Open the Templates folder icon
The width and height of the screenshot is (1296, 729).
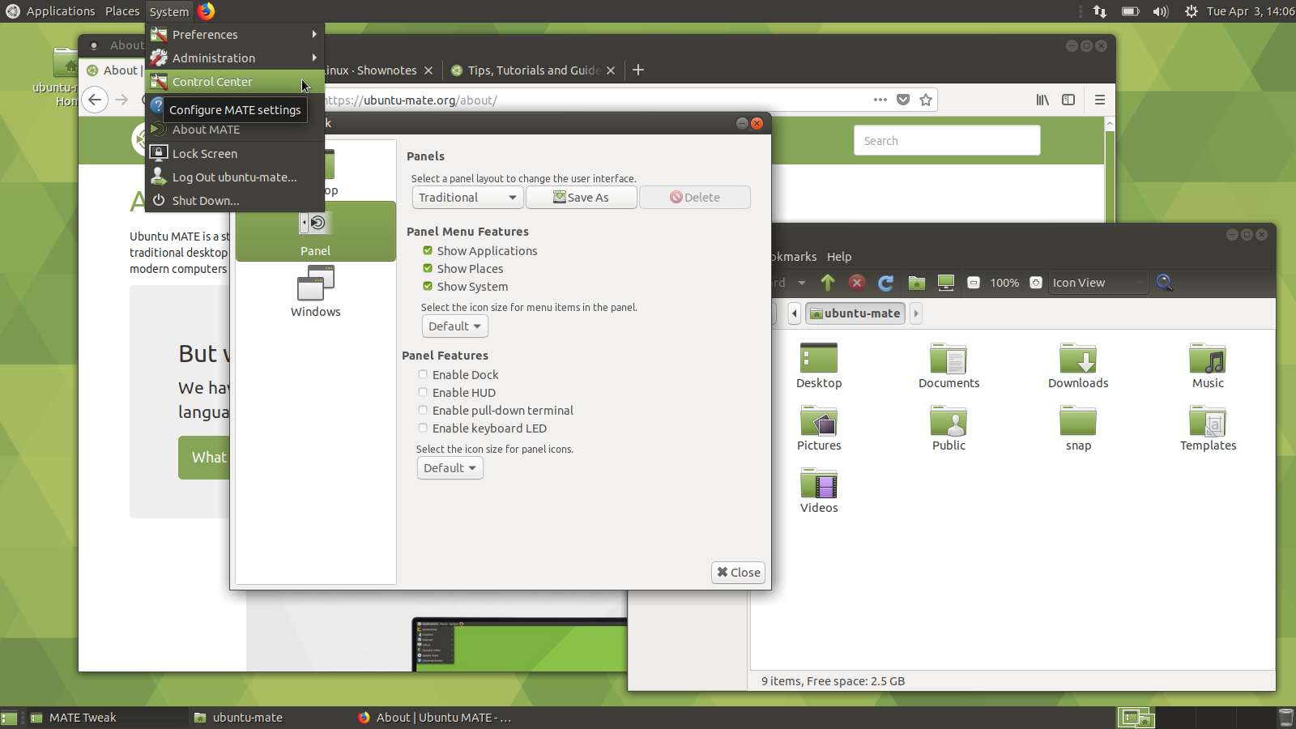point(1208,421)
